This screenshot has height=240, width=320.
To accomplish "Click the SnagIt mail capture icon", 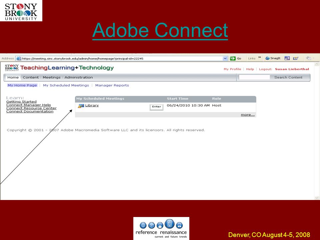I will pos(296,58).
